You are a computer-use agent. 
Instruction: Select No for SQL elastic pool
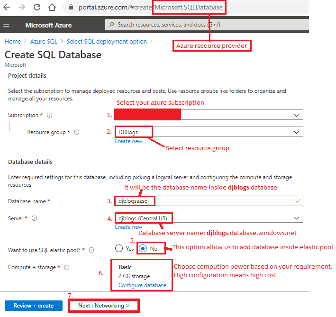(143, 248)
